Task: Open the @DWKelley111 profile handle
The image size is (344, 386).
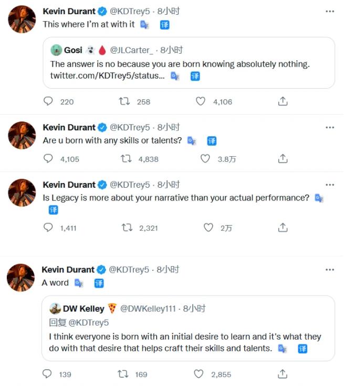Action: 148,309
